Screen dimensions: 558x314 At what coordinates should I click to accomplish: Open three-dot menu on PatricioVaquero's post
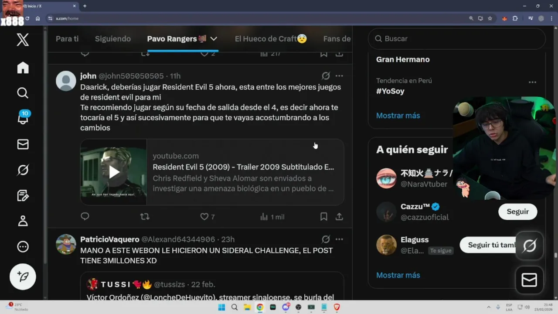pyautogui.click(x=339, y=239)
